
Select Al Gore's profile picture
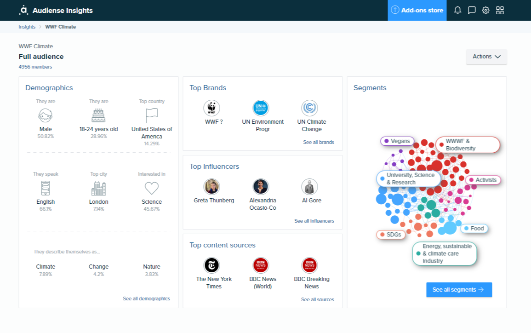pyautogui.click(x=309, y=187)
